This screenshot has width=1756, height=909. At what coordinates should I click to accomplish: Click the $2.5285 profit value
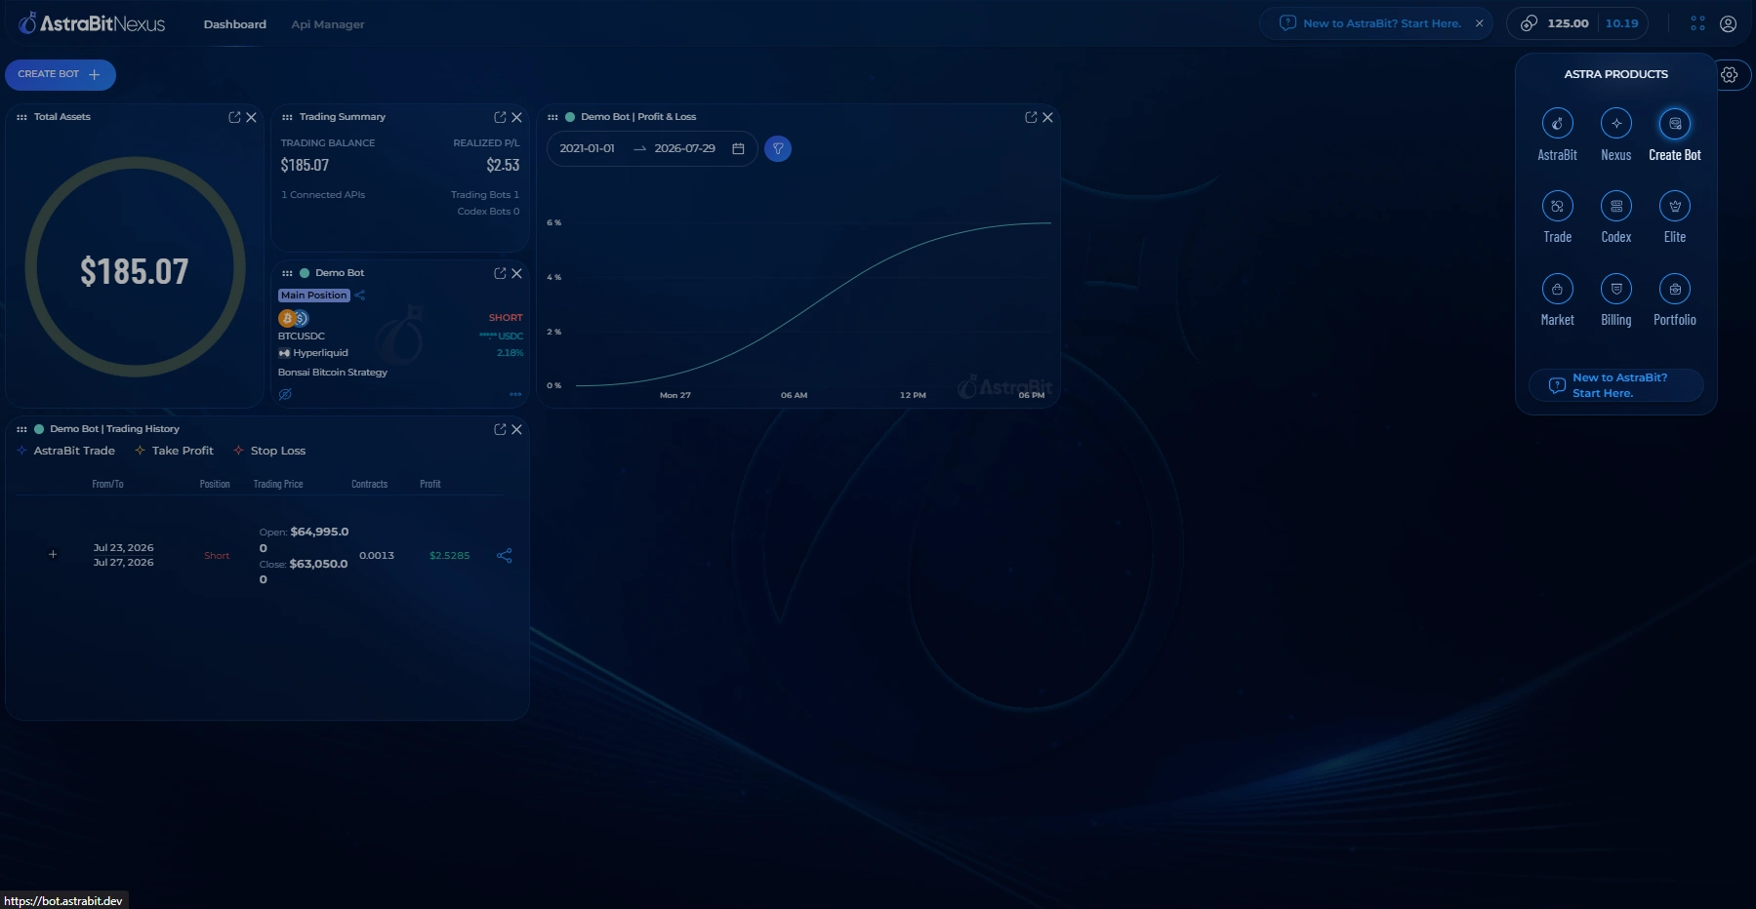[x=450, y=556]
